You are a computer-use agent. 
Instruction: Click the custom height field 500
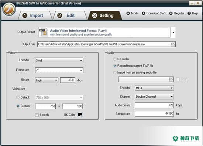[x=72, y=106]
